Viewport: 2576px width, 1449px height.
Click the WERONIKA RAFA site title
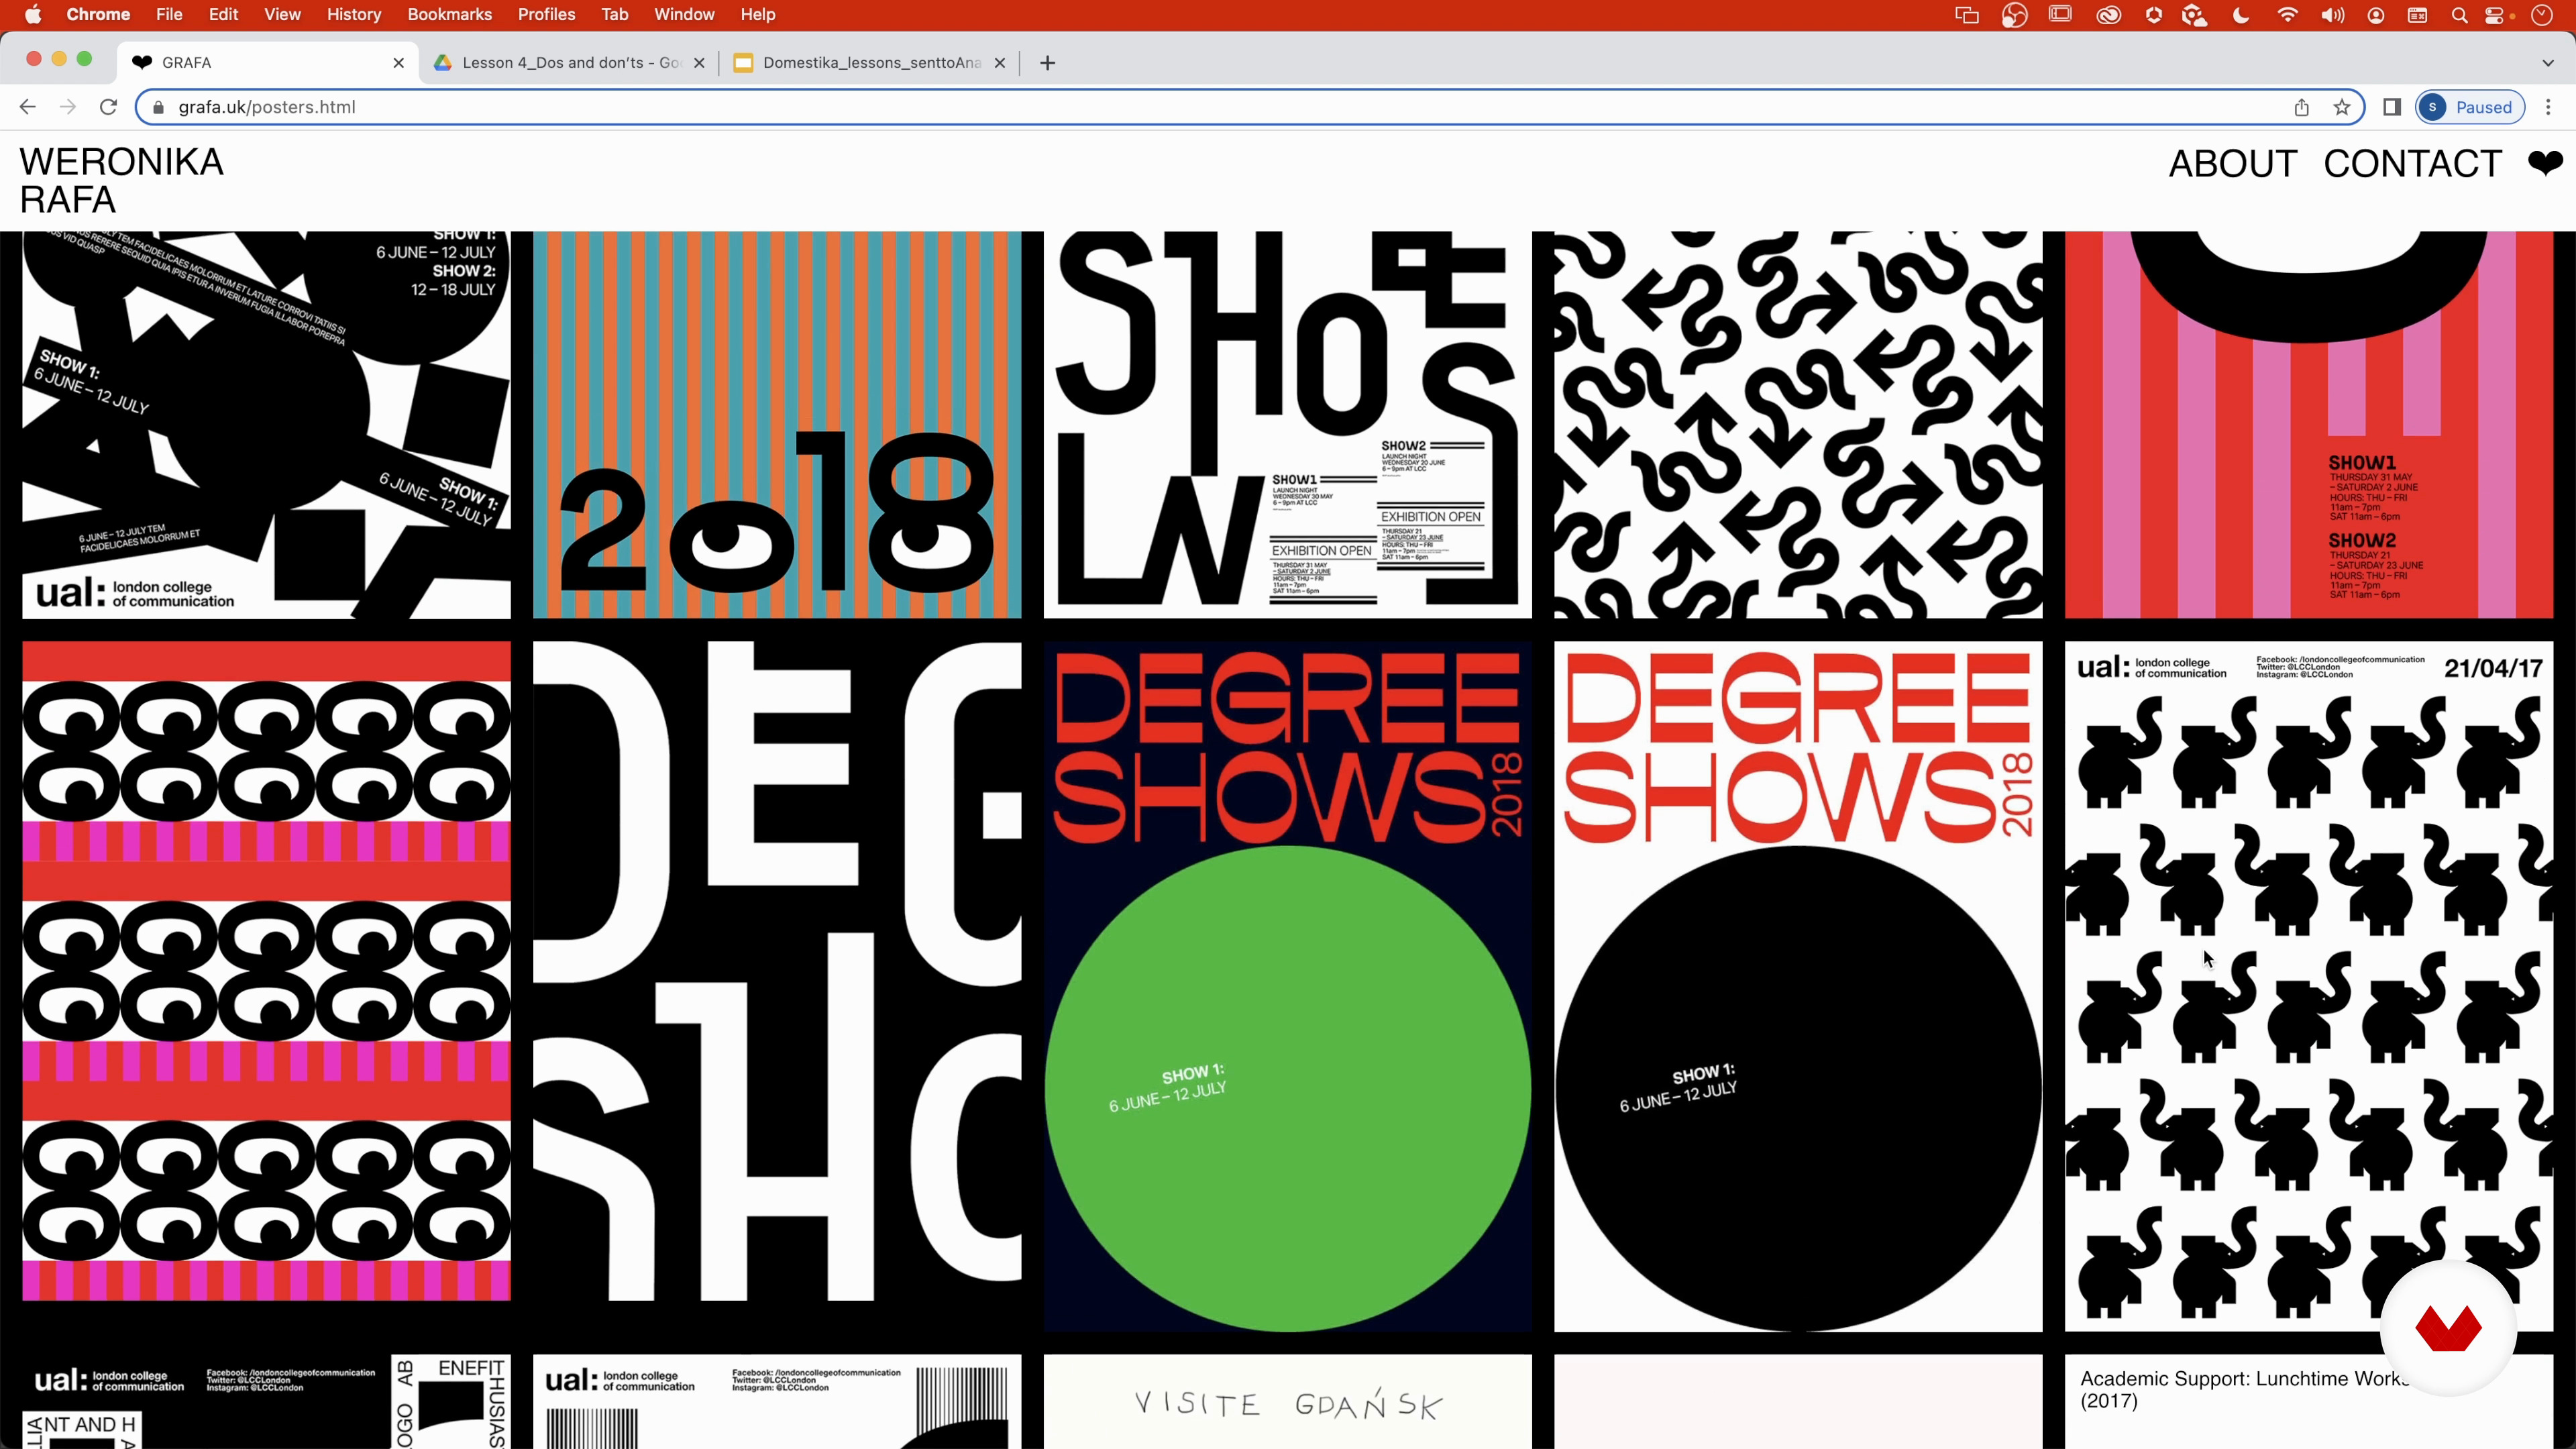click(x=121, y=180)
